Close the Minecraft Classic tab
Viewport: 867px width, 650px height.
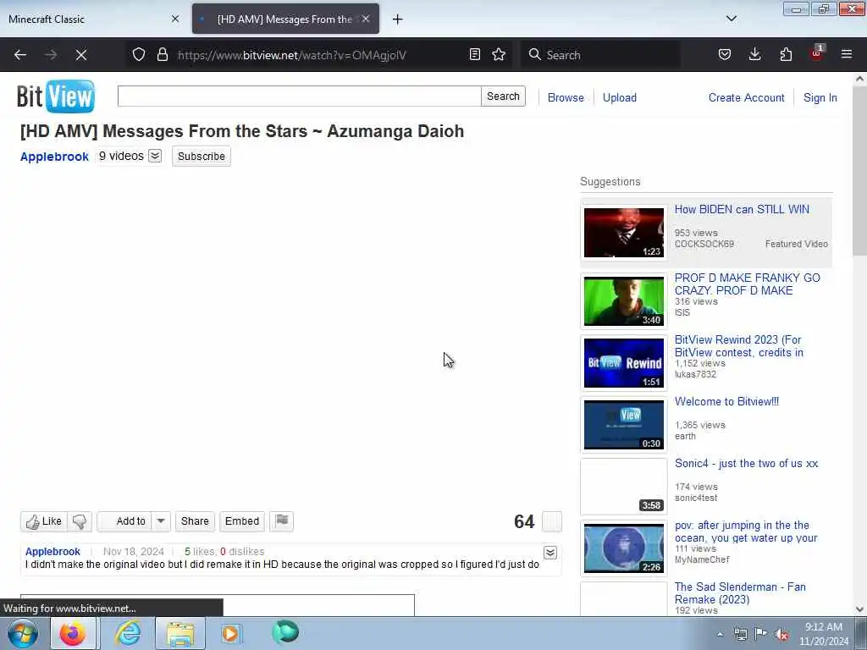point(175,19)
